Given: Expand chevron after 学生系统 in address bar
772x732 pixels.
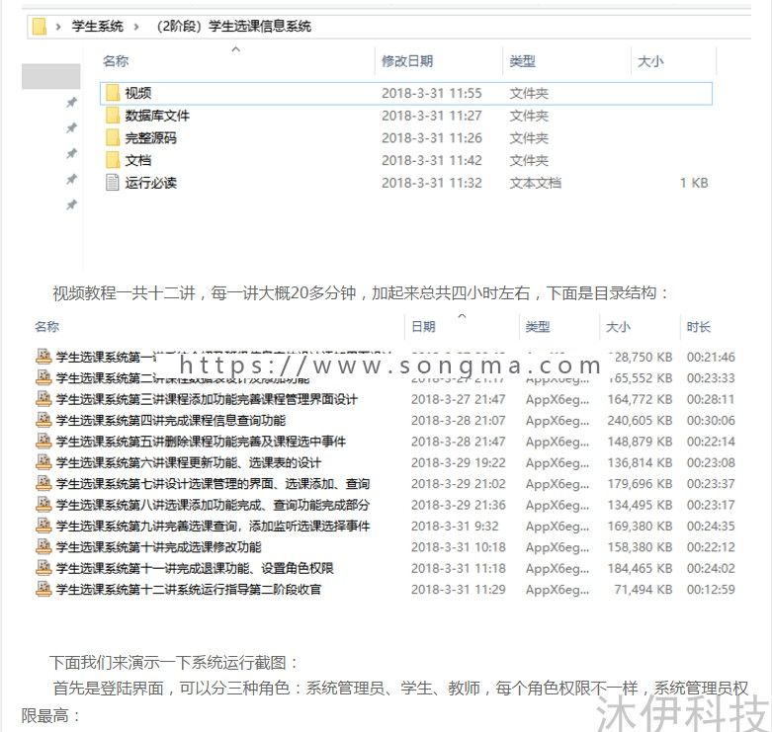Looking at the screenshot, I should click(135, 27).
